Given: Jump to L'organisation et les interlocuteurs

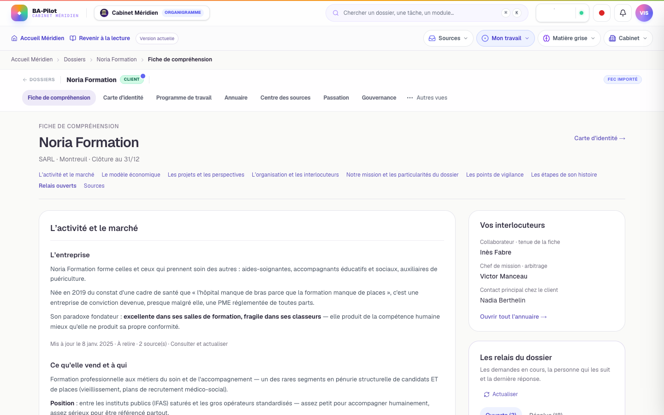Looking at the screenshot, I should coord(295,175).
